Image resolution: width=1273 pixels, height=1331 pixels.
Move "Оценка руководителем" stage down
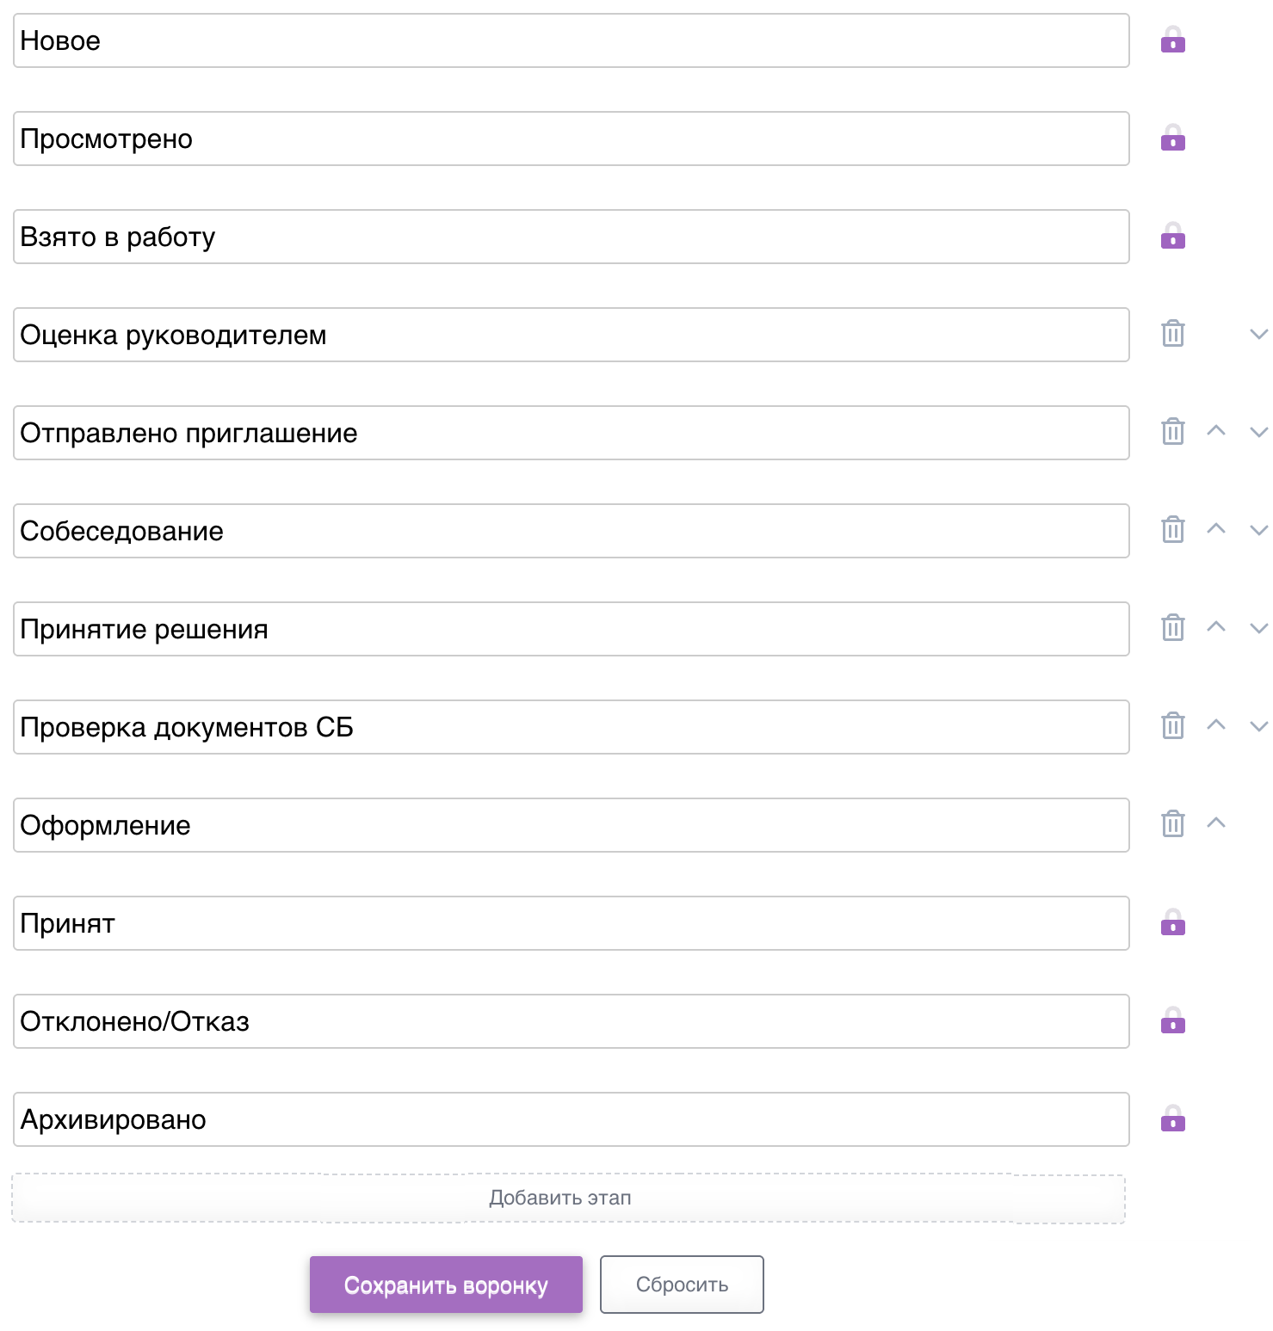click(1258, 335)
